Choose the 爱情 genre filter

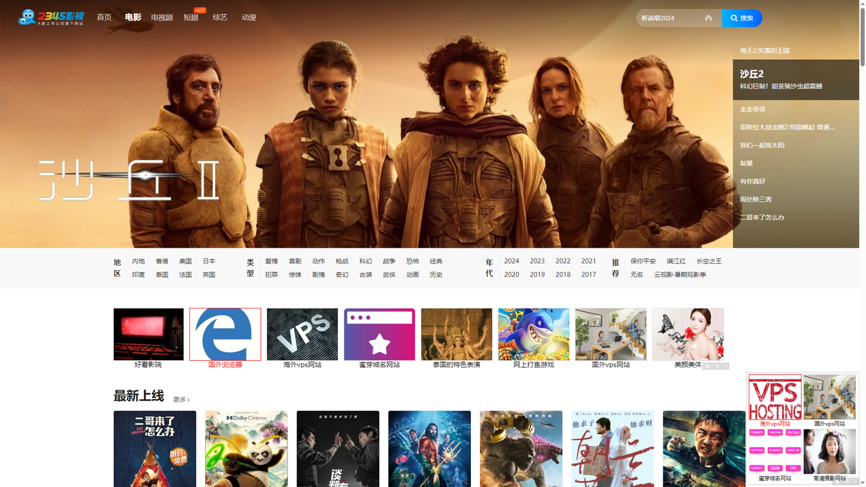[271, 262]
